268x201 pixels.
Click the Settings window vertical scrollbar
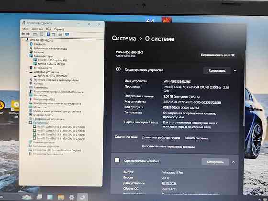point(245,88)
